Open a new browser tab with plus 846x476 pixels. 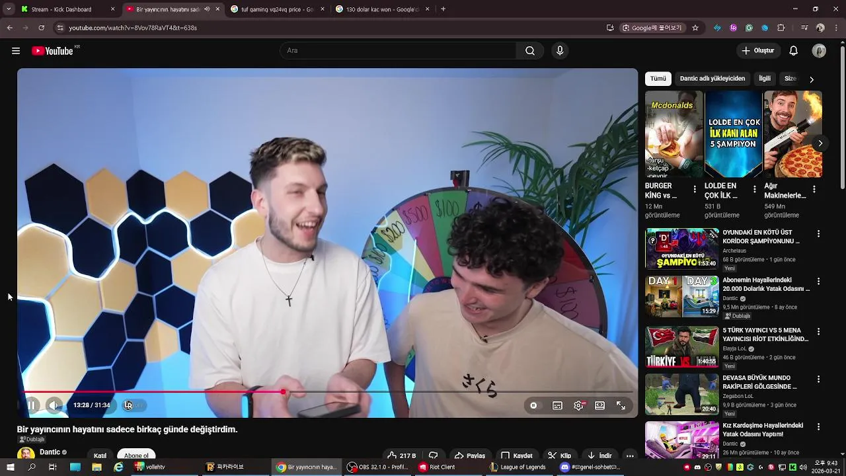[x=443, y=9]
